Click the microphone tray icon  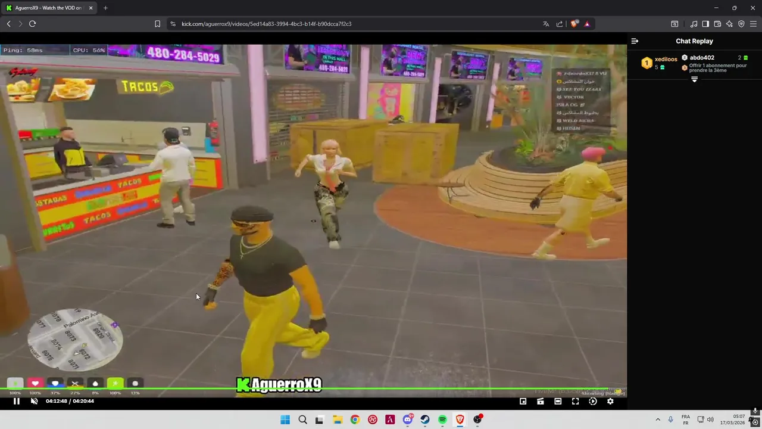[x=671, y=419]
